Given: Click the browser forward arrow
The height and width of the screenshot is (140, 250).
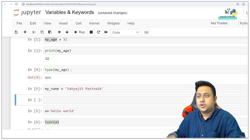Looking at the screenshot, I should 11,4.
